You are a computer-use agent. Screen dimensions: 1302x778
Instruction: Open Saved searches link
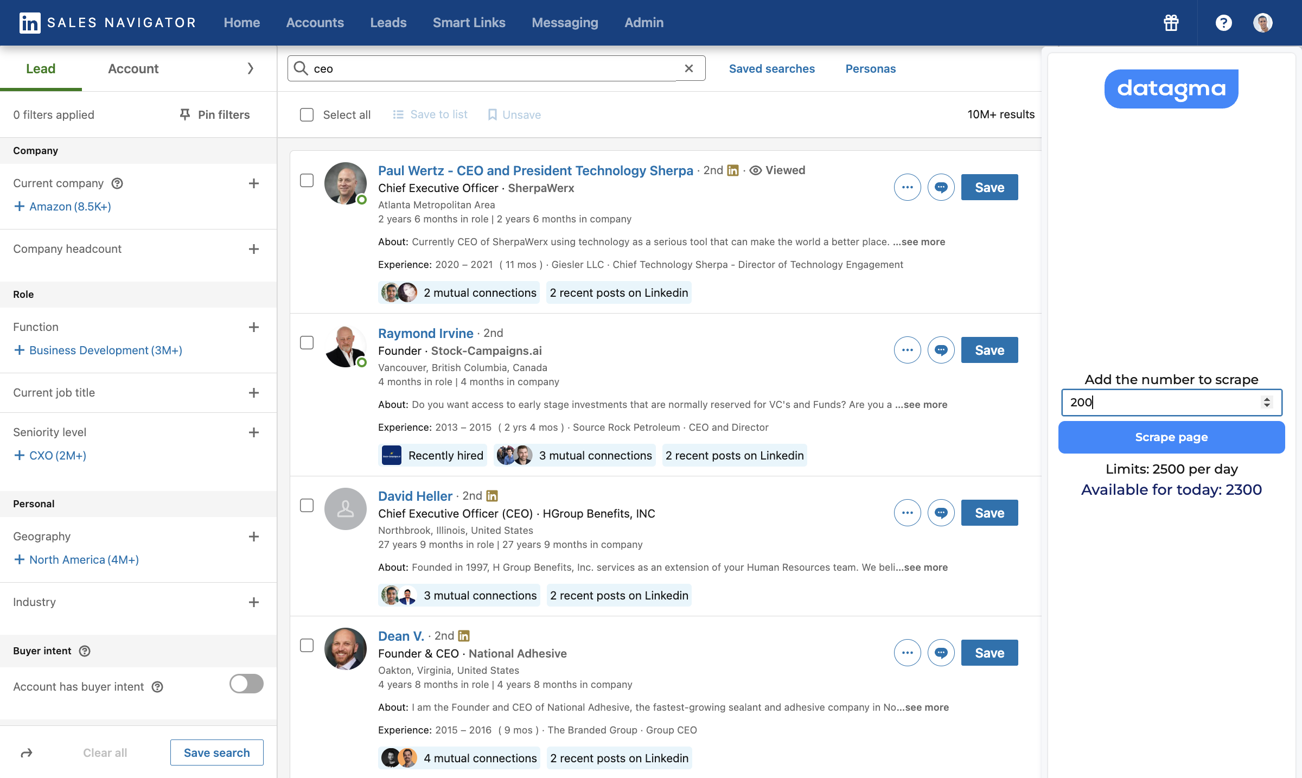771,68
